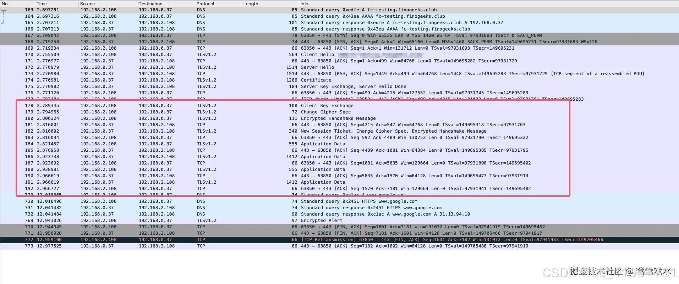Click the Destination column header
Screen dimensions: 679x284
click(x=166, y=4)
